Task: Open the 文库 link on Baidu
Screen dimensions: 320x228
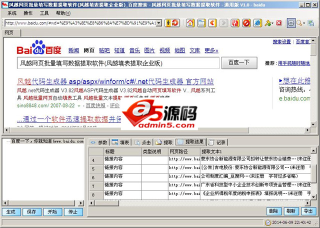Action: coord(195,50)
